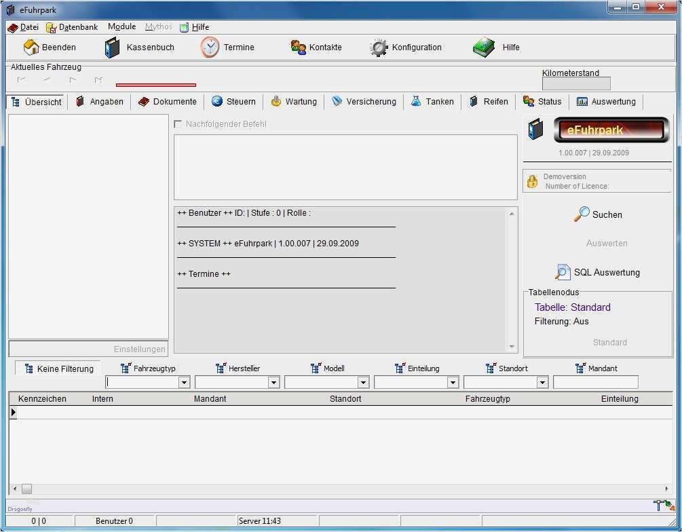
Task: Switch to the Wartung tab
Action: [294, 101]
